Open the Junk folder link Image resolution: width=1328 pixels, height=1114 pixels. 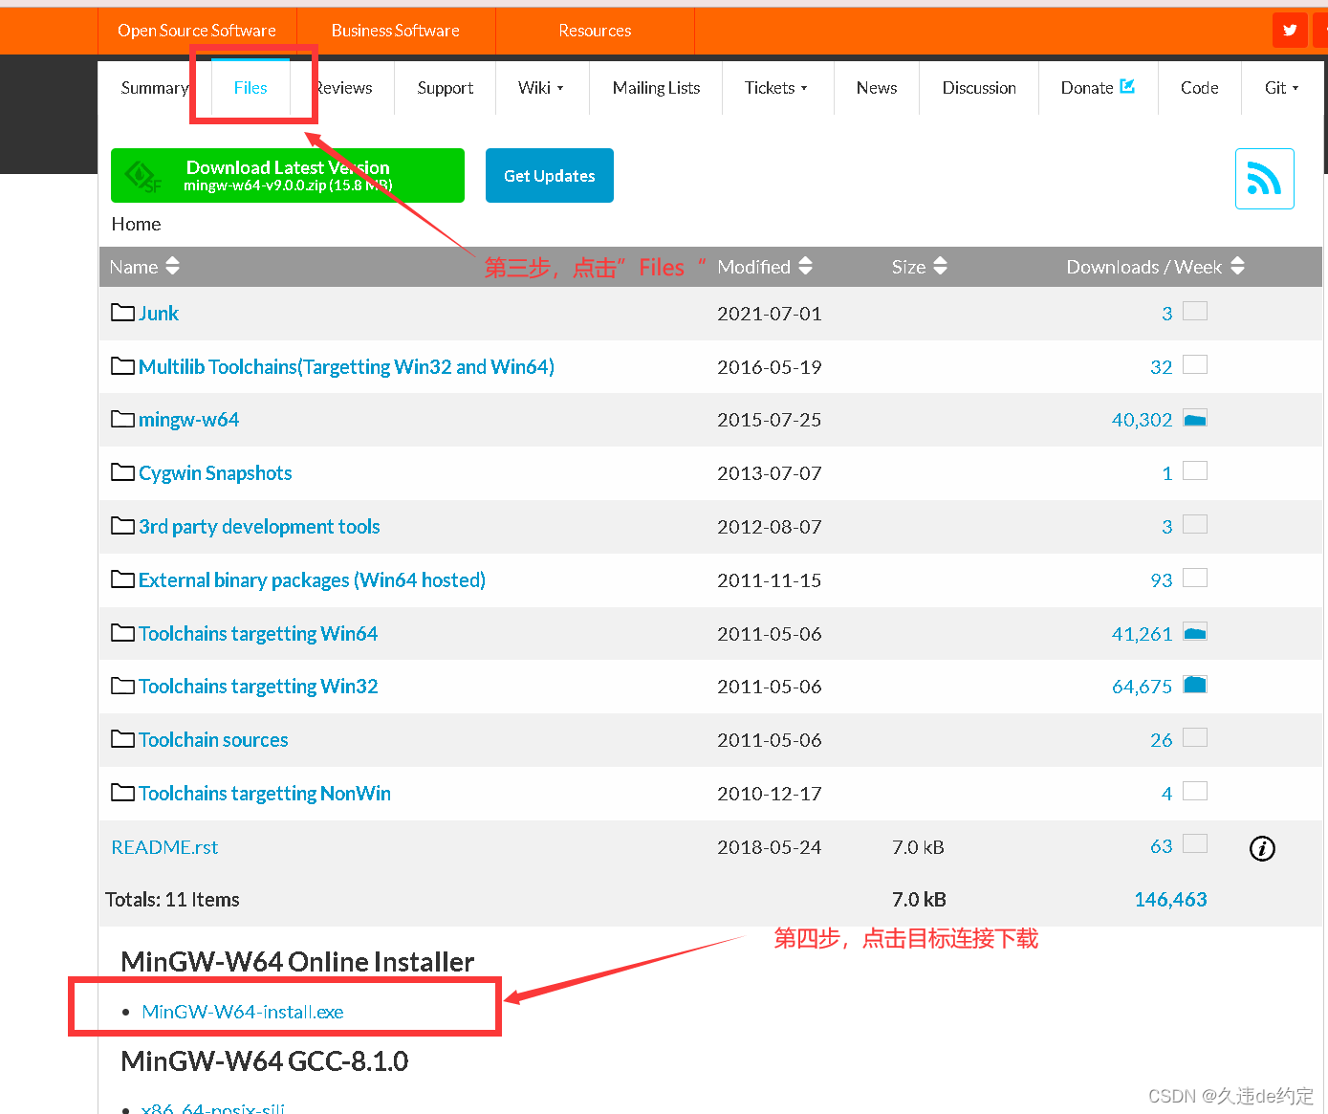(159, 314)
